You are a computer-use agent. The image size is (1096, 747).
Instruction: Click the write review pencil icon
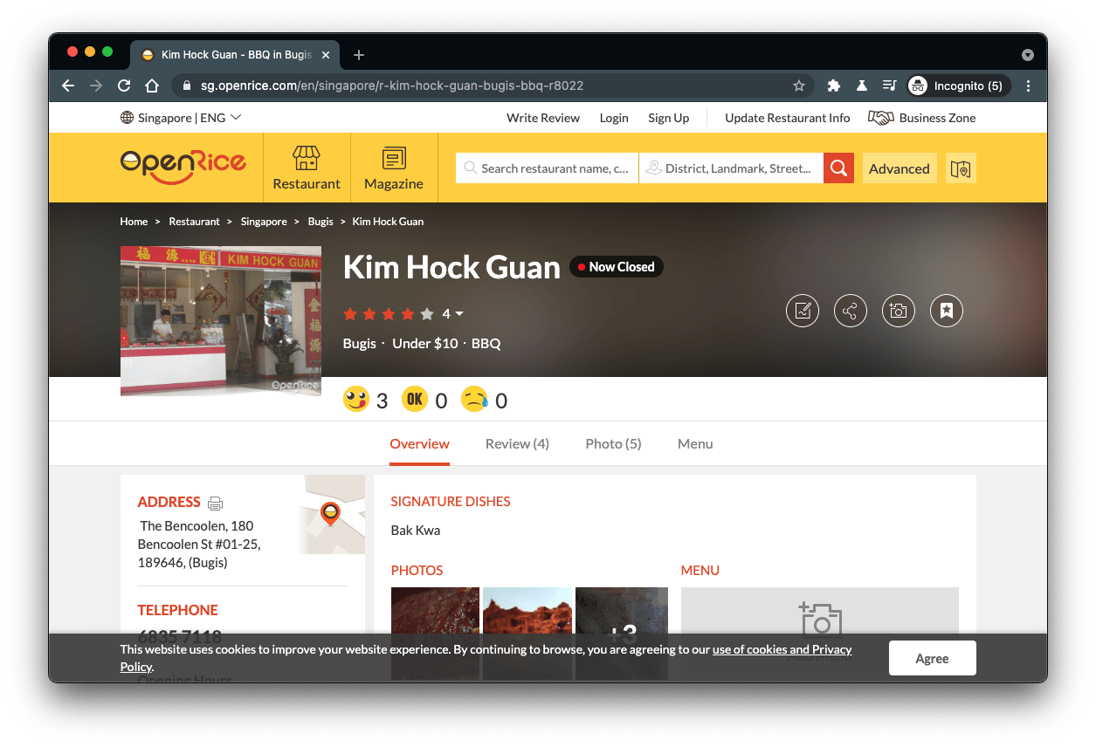click(x=803, y=311)
